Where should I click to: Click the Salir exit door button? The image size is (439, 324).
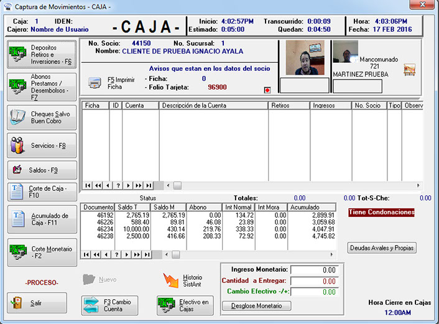pyautogui.click(x=37, y=303)
